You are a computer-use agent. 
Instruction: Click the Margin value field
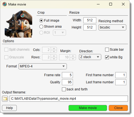coord(65,57)
